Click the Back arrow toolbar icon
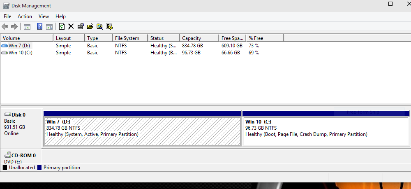Image resolution: width=411 pixels, height=189 pixels. pos(5,26)
